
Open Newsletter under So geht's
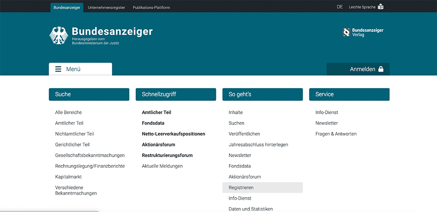pos(240,155)
